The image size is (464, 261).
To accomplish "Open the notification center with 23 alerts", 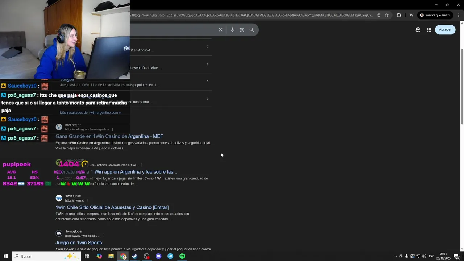I will [457, 256].
